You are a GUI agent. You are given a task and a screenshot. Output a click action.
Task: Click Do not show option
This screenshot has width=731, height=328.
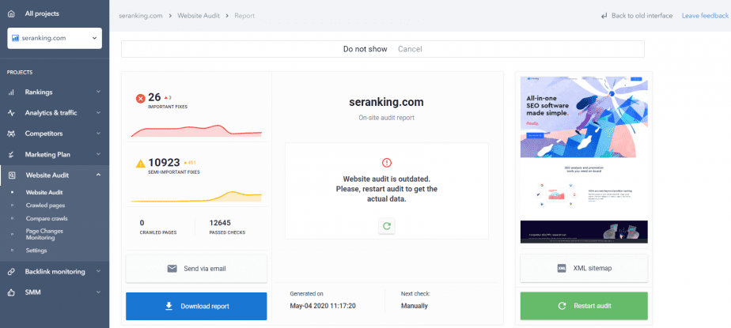point(365,49)
